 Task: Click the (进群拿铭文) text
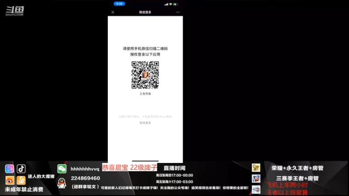point(85,187)
